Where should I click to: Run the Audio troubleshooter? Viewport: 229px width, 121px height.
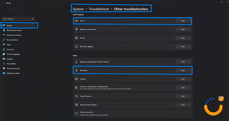[183, 21]
